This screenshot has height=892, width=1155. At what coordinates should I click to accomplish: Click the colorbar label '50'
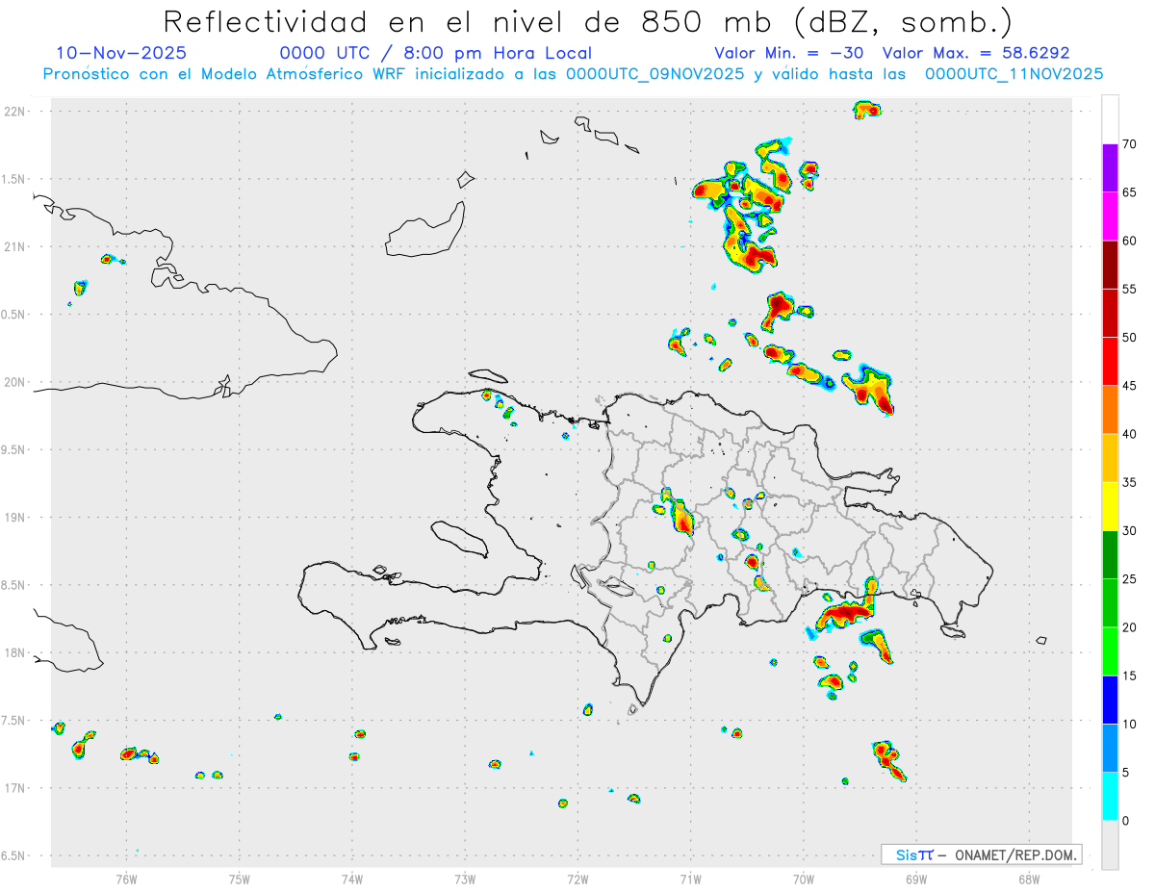[1129, 338]
